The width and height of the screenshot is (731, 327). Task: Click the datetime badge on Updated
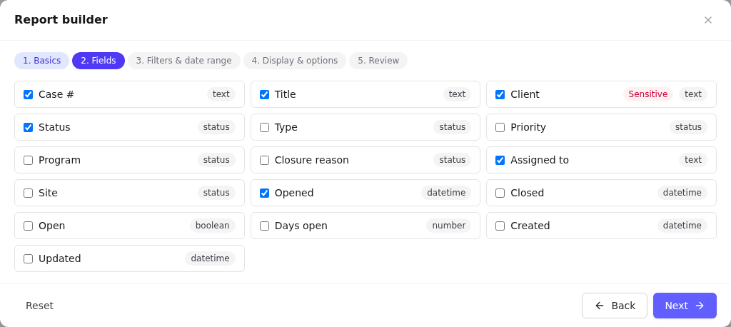click(x=210, y=258)
